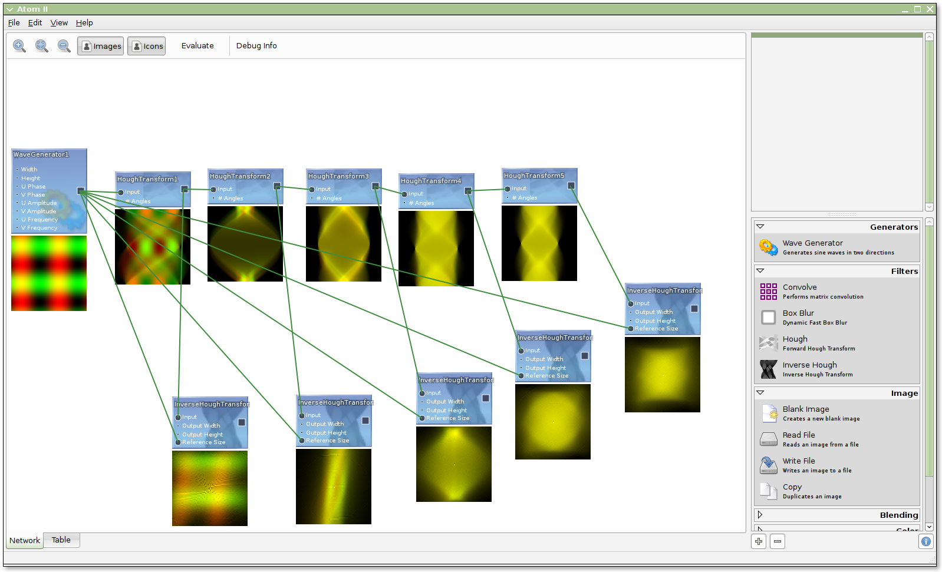Click the blue info icon in palette
The width and height of the screenshot is (942, 572).
coord(926,541)
